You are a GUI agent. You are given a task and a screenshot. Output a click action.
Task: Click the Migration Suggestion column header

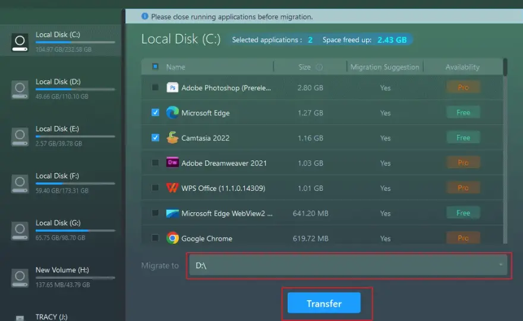[x=385, y=67]
